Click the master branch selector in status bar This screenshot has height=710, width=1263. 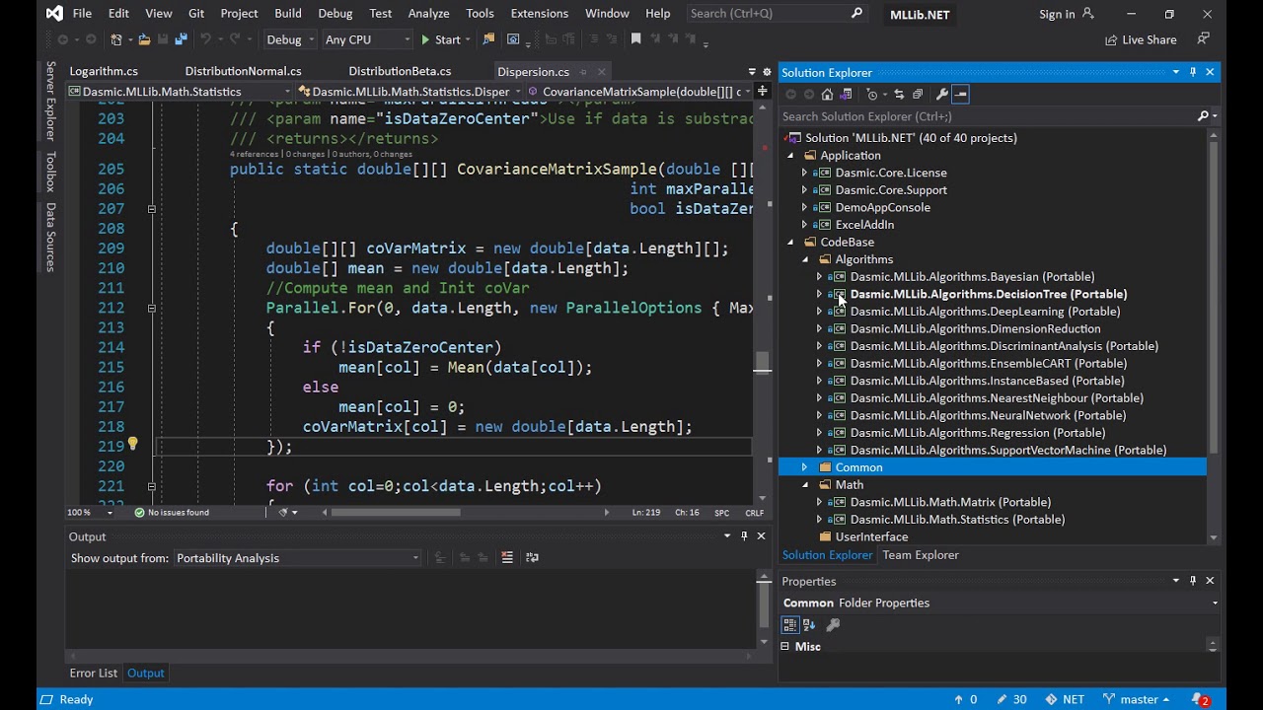coord(1138,699)
